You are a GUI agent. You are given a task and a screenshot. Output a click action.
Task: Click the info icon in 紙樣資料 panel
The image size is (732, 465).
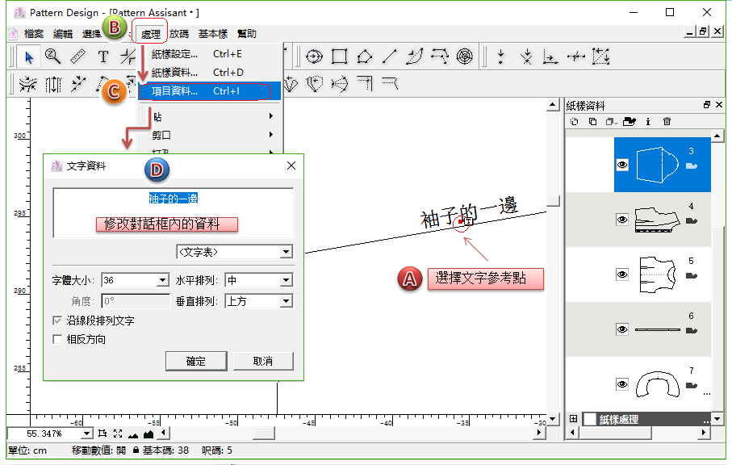pyautogui.click(x=648, y=122)
